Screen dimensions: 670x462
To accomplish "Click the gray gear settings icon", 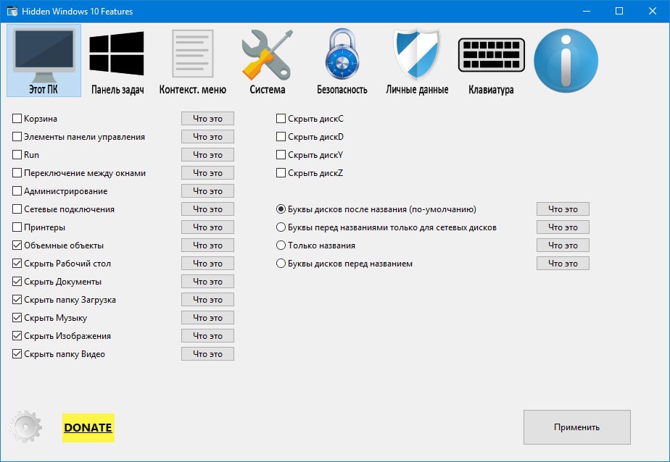I will pyautogui.click(x=25, y=427).
